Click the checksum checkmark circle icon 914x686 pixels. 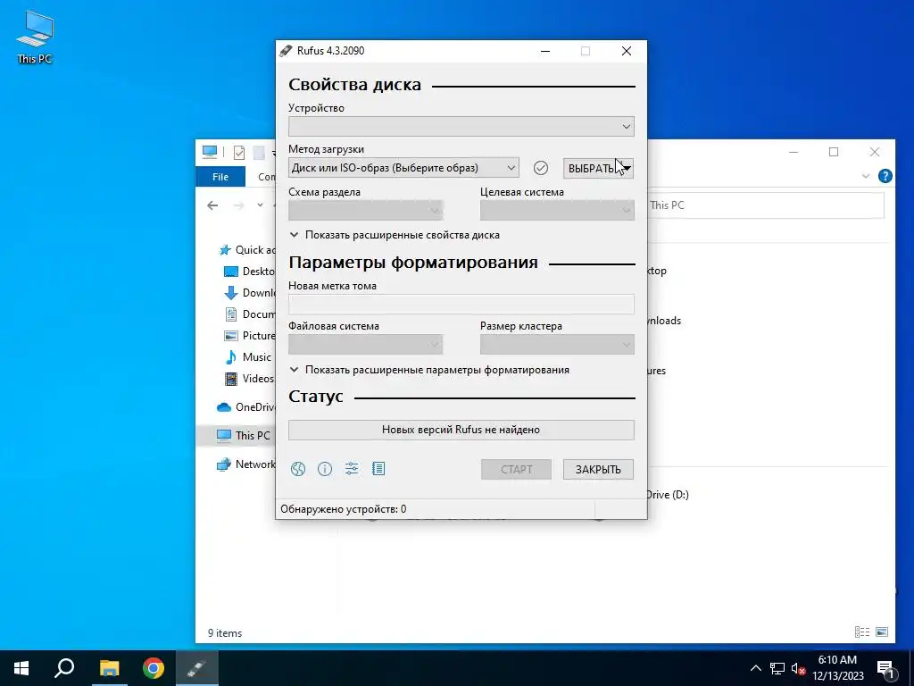click(541, 168)
